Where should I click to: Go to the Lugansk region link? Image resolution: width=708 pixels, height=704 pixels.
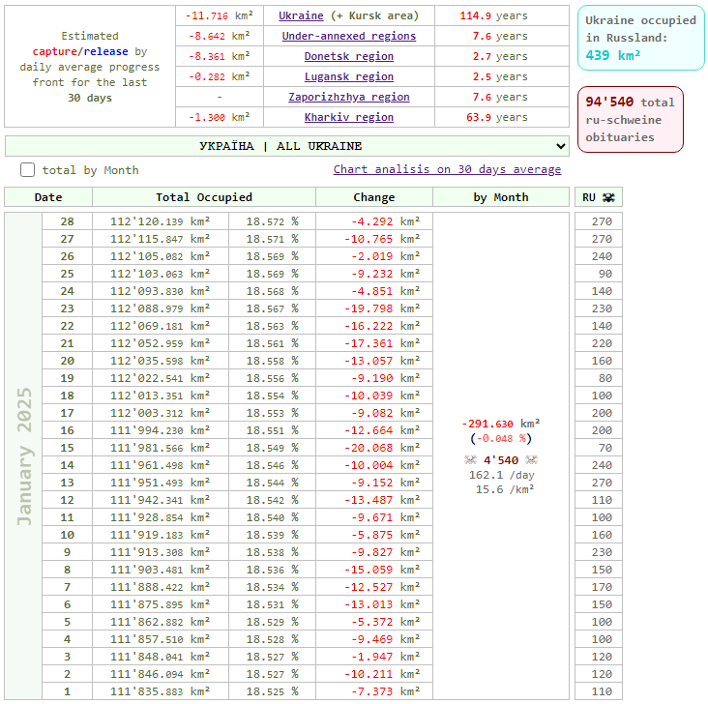348,76
